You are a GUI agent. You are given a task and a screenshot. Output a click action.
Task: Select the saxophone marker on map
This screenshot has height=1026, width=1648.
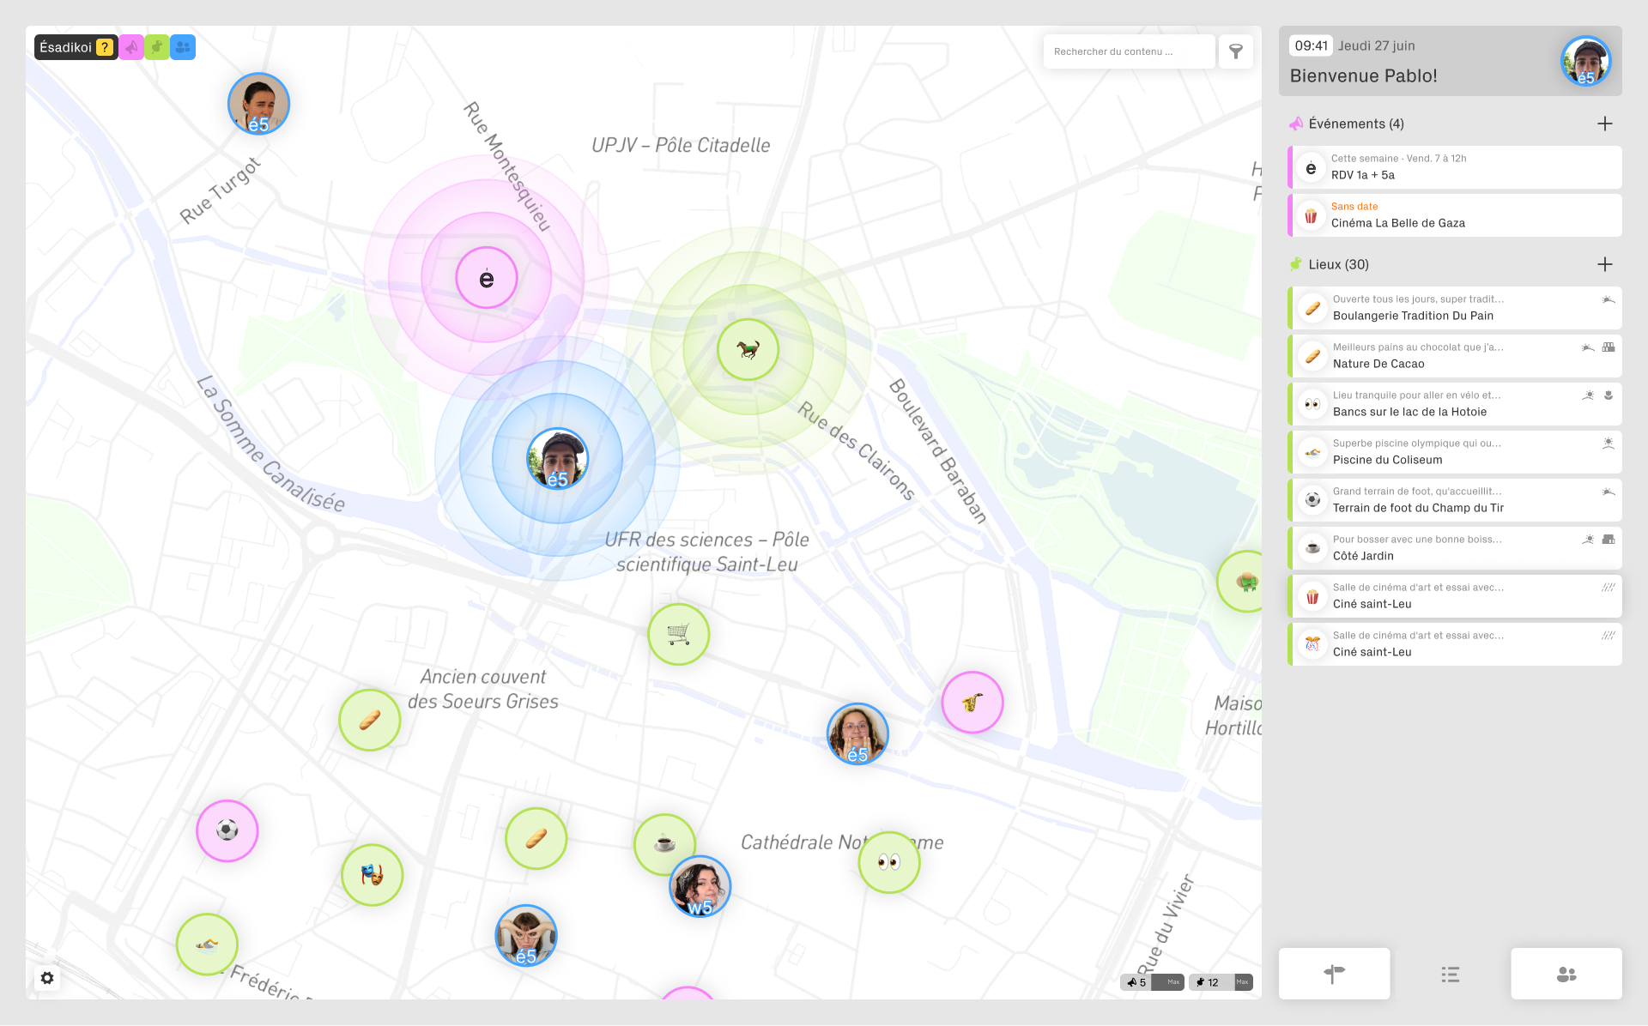pos(972,703)
